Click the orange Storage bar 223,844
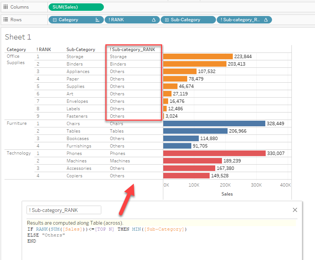This screenshot has height=260, width=315. 198,57
